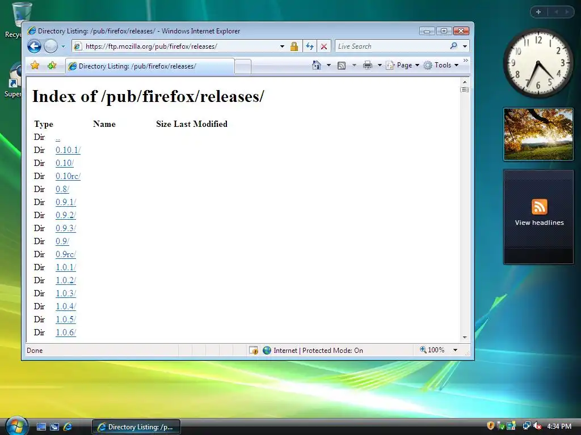The image size is (581, 435).
Task: Click the 4:34 PM taskbar clock
Action: (x=559, y=427)
